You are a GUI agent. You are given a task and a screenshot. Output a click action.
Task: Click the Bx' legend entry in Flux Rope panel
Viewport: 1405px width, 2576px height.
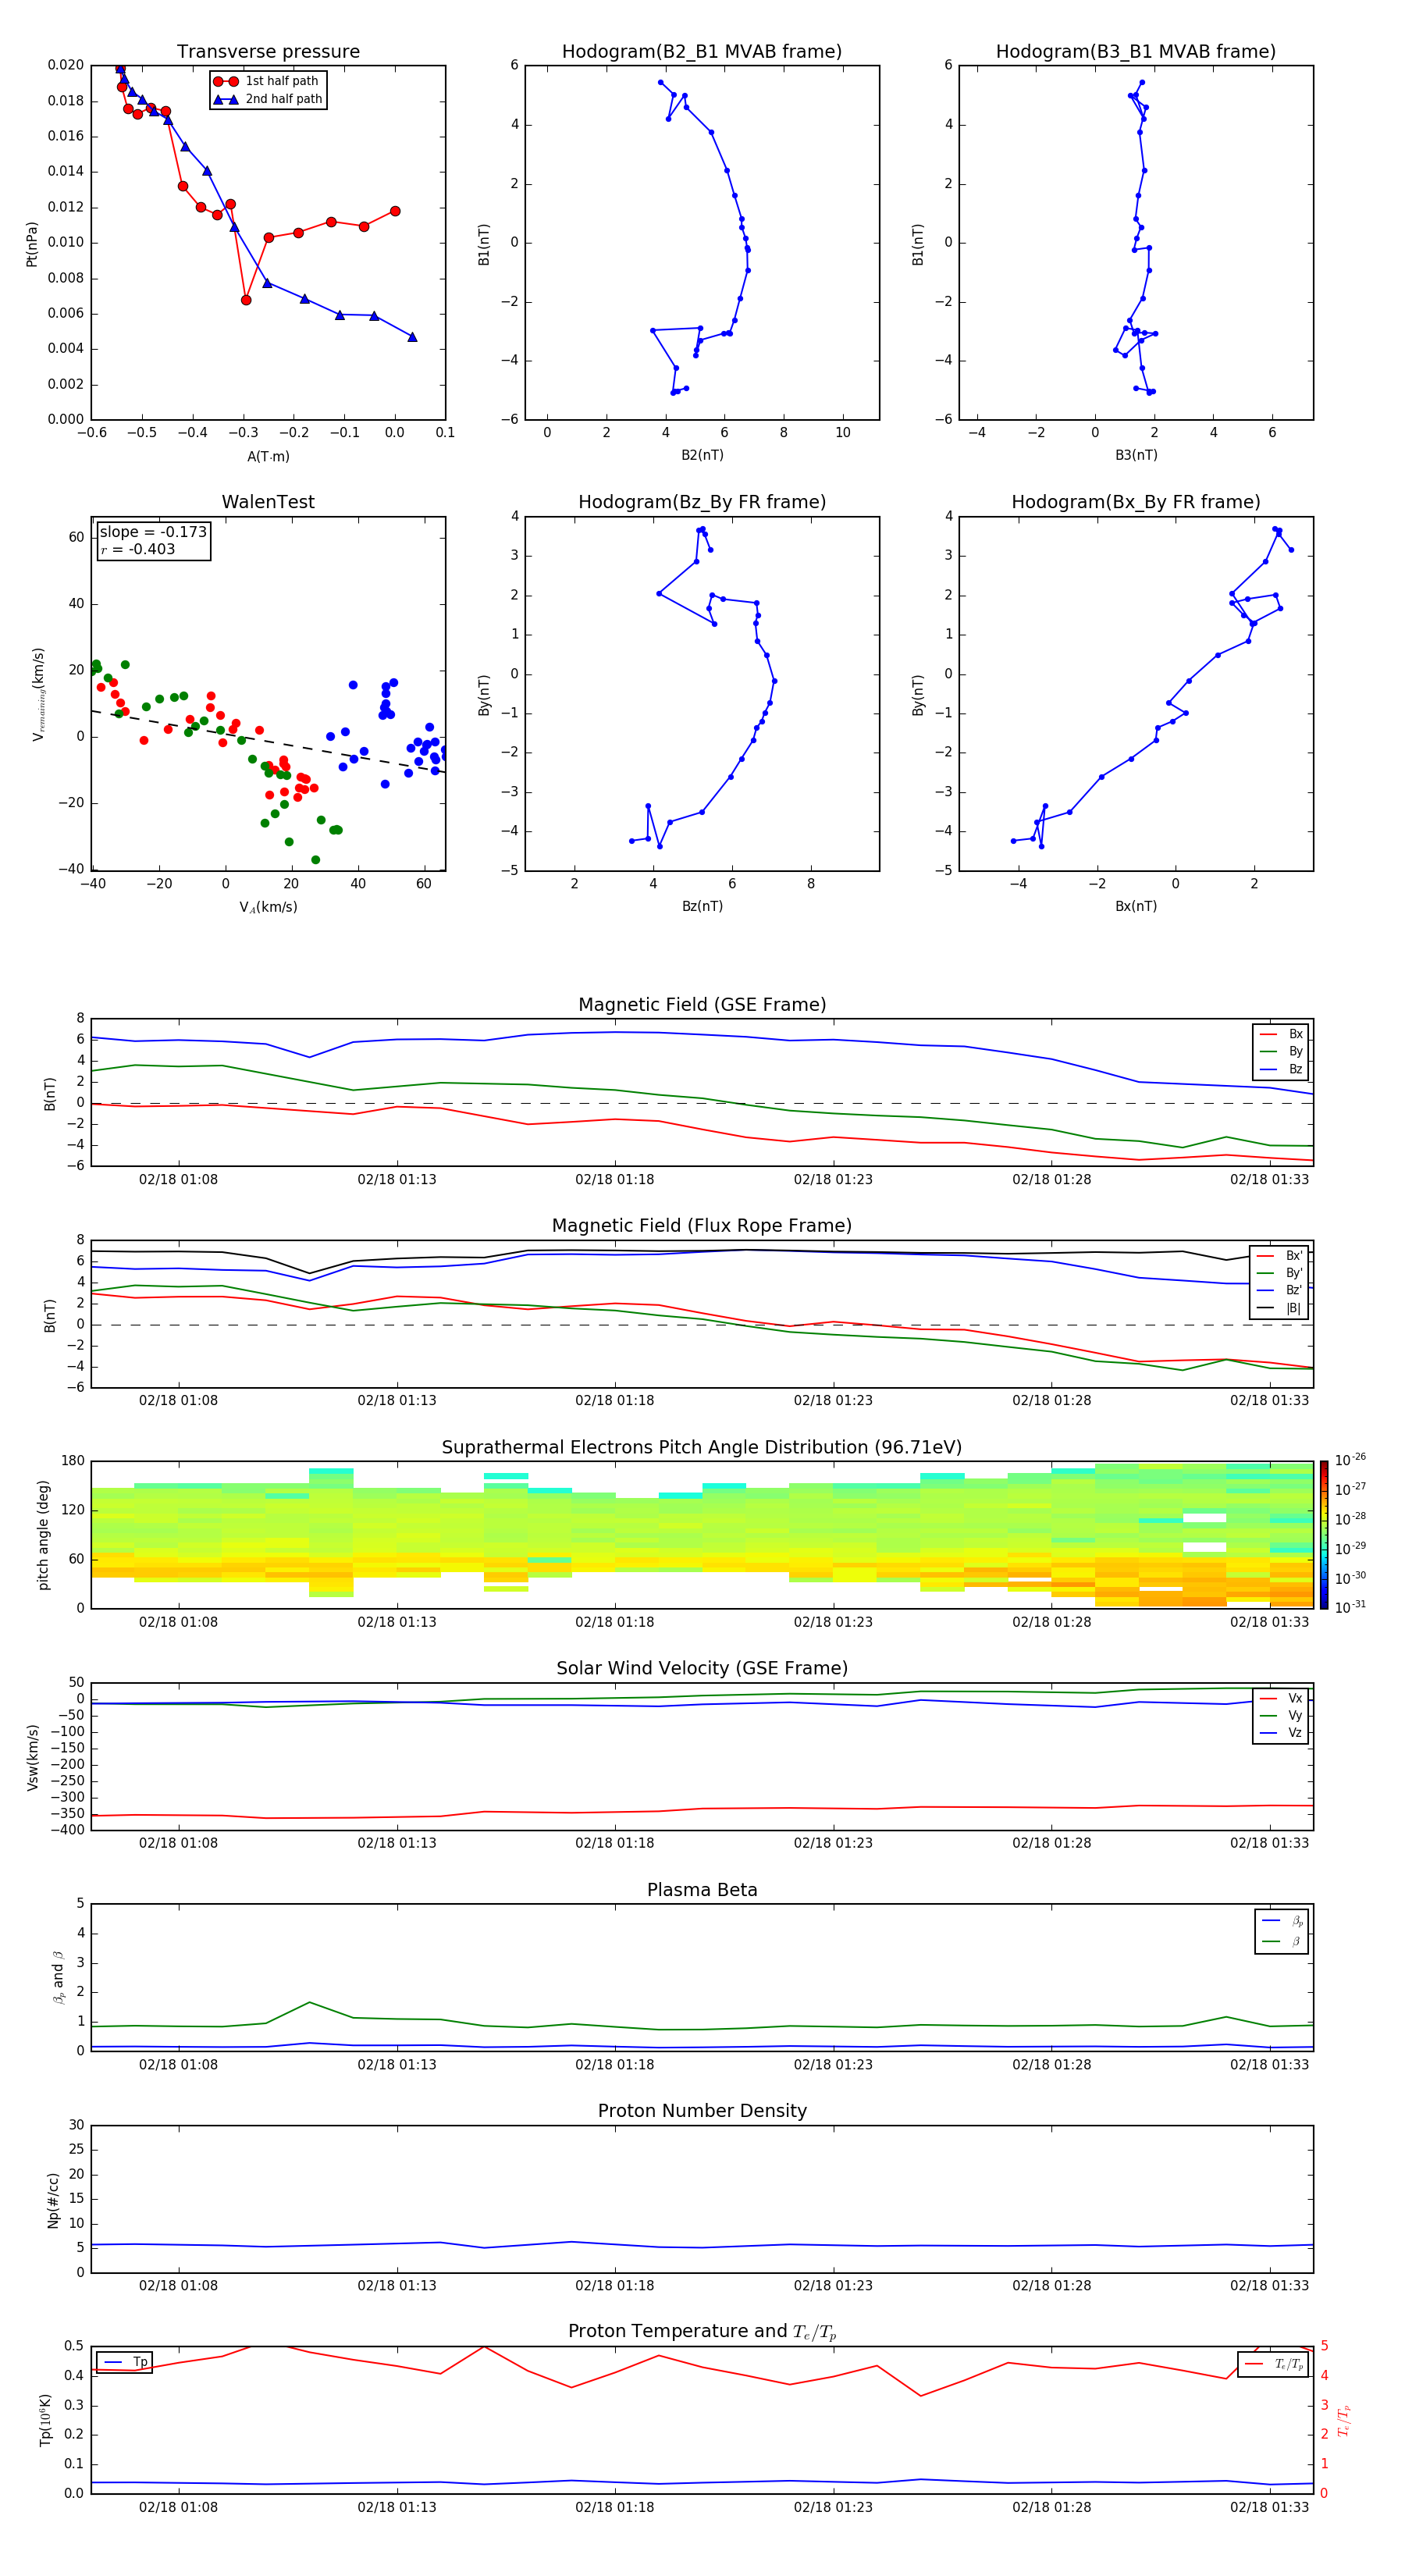[x=1279, y=1256]
